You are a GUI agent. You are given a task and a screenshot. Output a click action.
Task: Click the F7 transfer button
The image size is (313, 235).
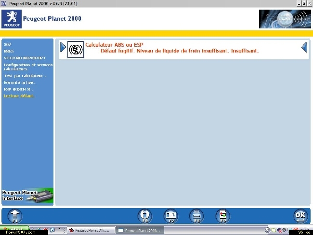[x=171, y=216]
